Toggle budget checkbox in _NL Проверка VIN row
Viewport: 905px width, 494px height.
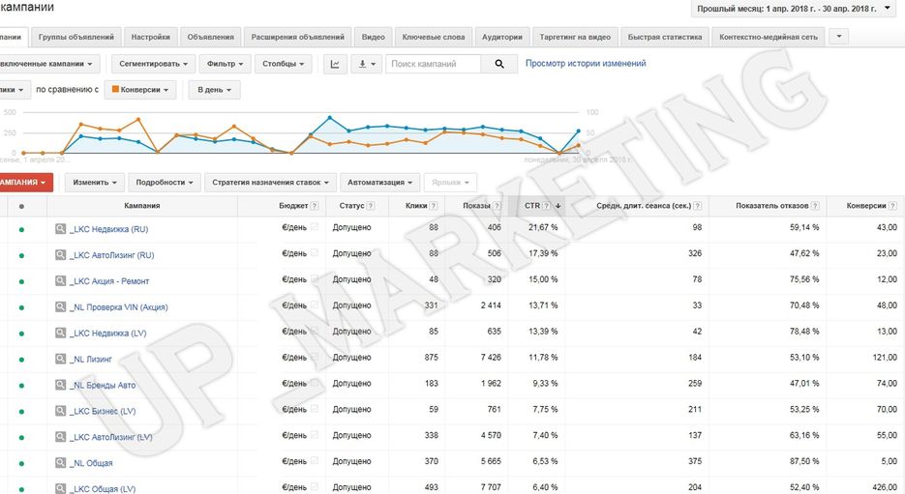point(315,305)
